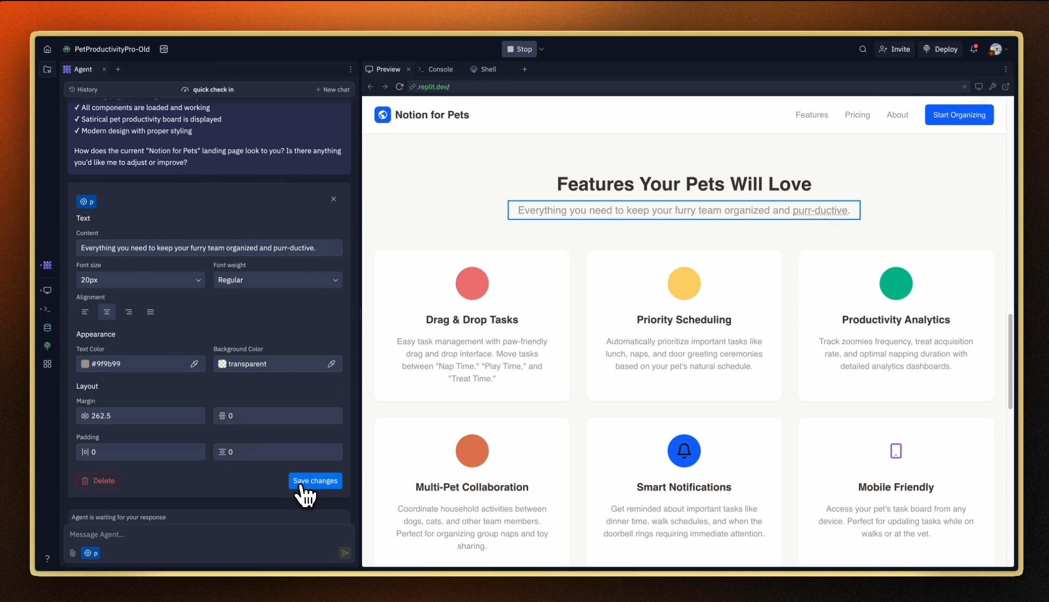This screenshot has width=1049, height=602.
Task: Open the Font size dropdown
Action: (141, 280)
